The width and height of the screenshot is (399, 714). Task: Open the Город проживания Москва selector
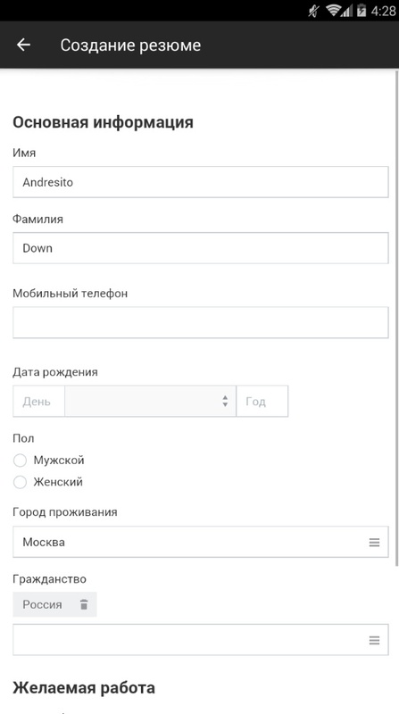pyautogui.click(x=201, y=542)
